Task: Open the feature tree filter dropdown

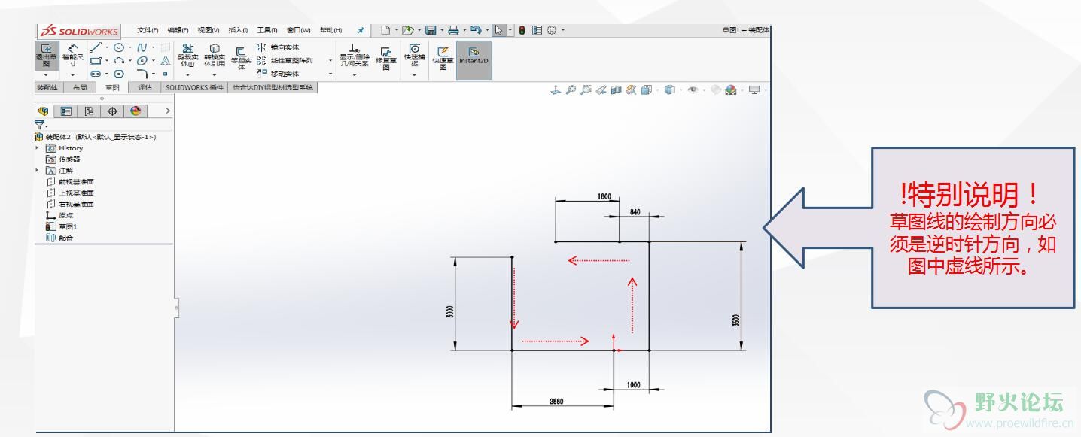Action: 45,125
